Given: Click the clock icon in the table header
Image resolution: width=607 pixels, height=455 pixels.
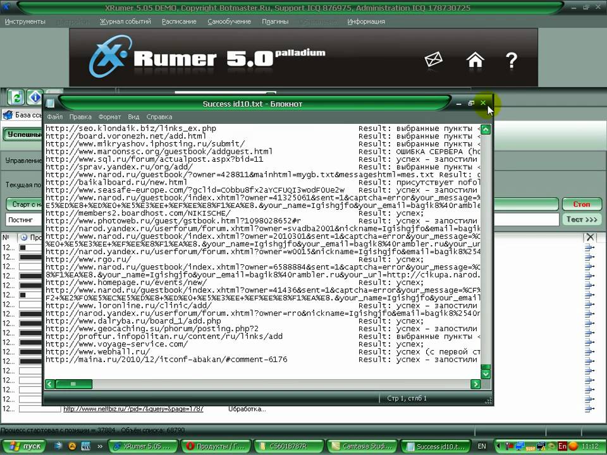Looking at the screenshot, I should (23, 237).
